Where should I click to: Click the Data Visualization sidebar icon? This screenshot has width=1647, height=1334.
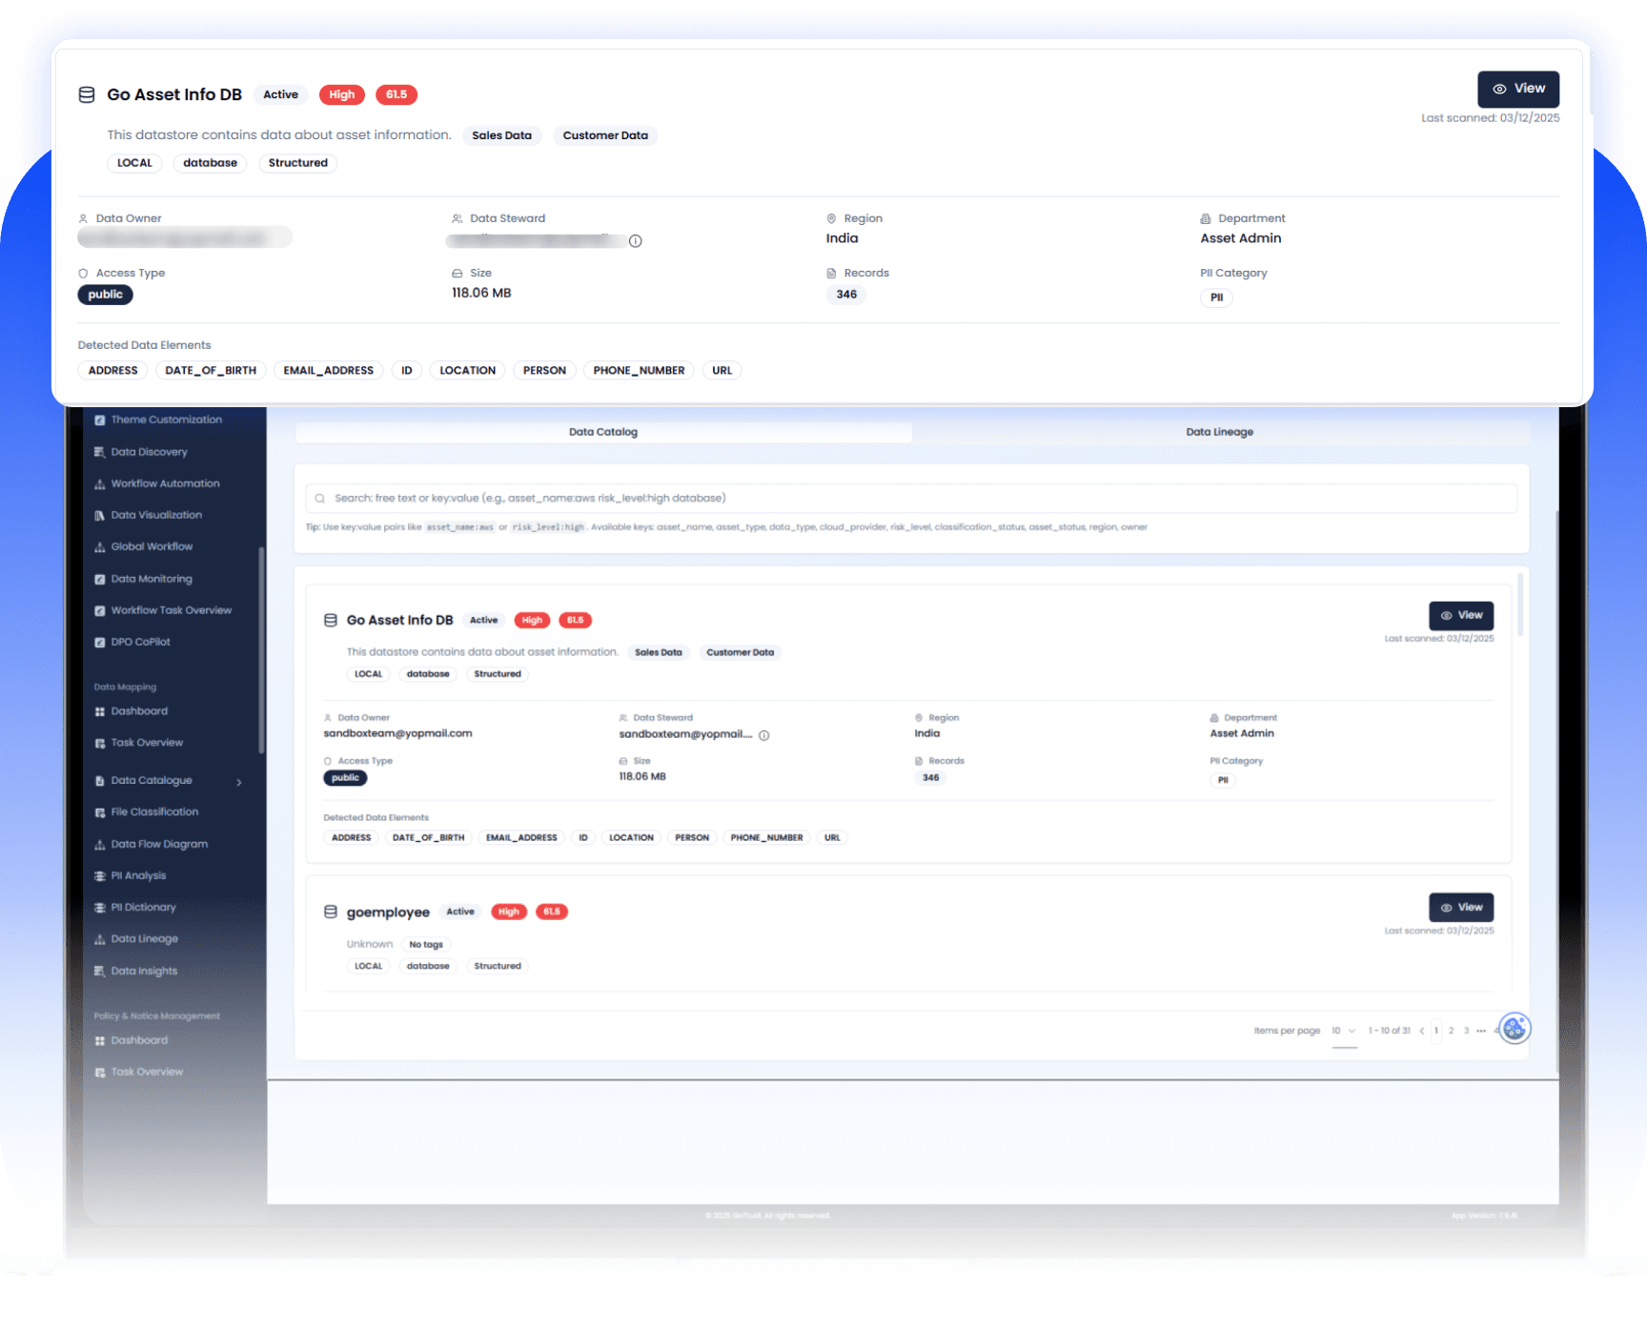click(100, 516)
